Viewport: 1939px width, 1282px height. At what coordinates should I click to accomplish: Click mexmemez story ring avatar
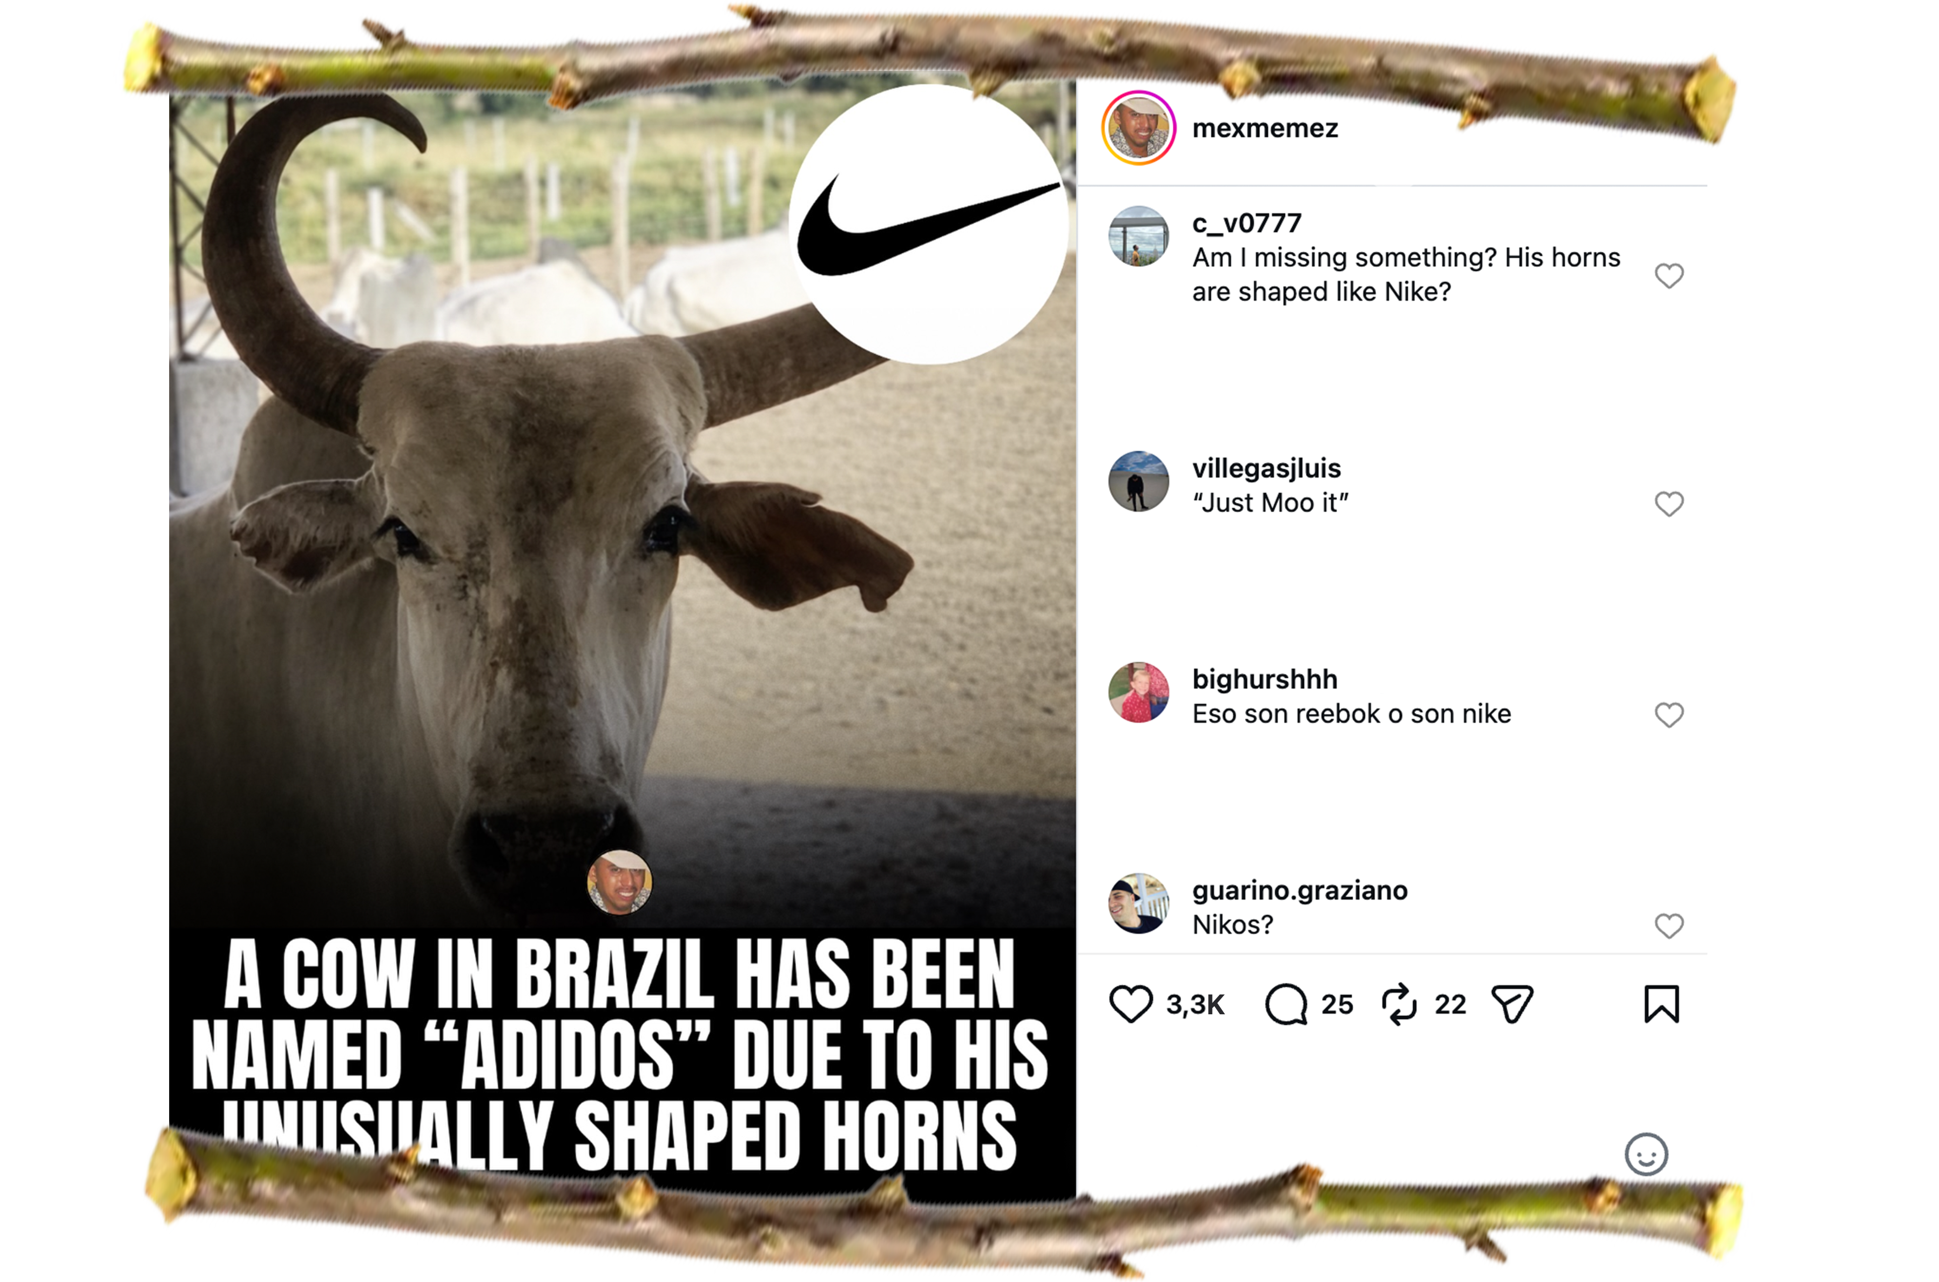1139,128
